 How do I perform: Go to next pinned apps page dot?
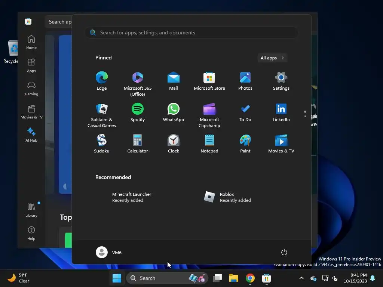click(x=305, y=116)
